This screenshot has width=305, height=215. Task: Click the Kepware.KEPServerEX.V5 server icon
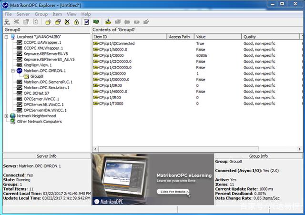(x=19, y=54)
